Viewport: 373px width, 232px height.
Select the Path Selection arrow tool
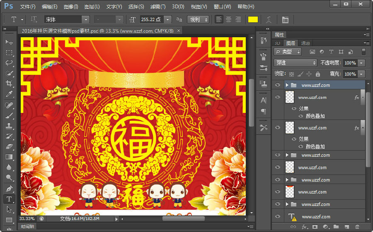click(9, 209)
